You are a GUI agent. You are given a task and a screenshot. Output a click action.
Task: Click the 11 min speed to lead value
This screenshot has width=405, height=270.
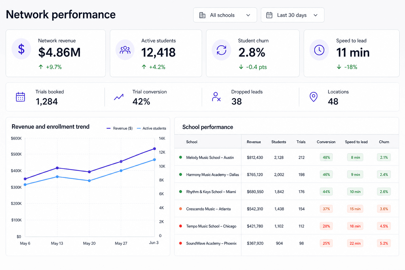pos(353,52)
